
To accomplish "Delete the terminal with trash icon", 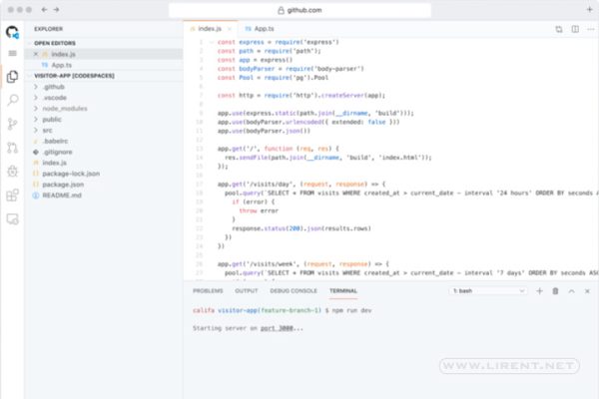I will tap(555, 290).
